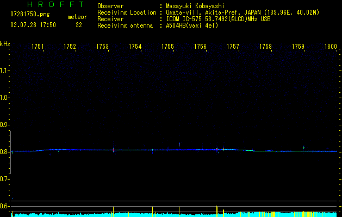
Task: Click the 1800 time tick label
Action: pos(331,47)
